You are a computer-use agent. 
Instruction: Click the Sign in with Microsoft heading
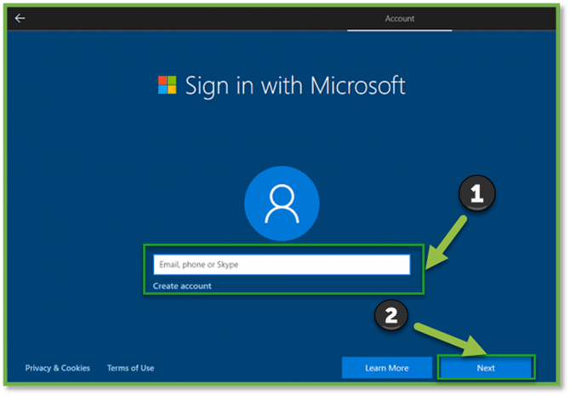(x=294, y=85)
